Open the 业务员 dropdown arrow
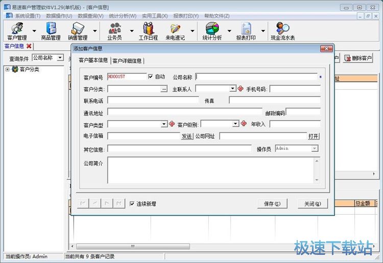This screenshot has height=263, width=383. point(132,31)
